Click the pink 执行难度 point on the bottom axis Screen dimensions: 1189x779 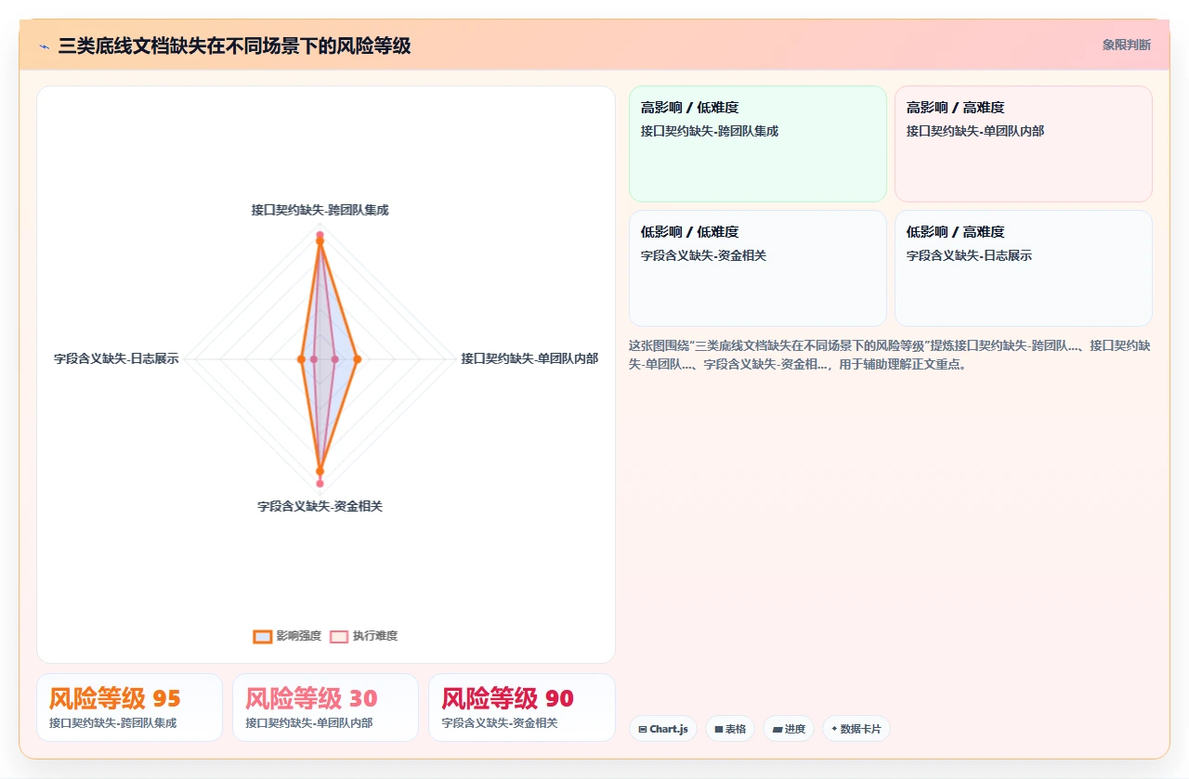pyautogui.click(x=320, y=484)
